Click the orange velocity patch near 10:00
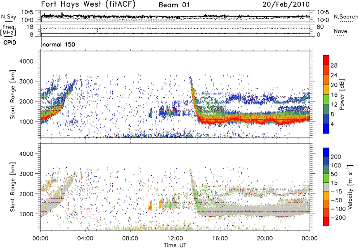Image resolution: width=358 pixels, height=248 pixels. point(150,206)
